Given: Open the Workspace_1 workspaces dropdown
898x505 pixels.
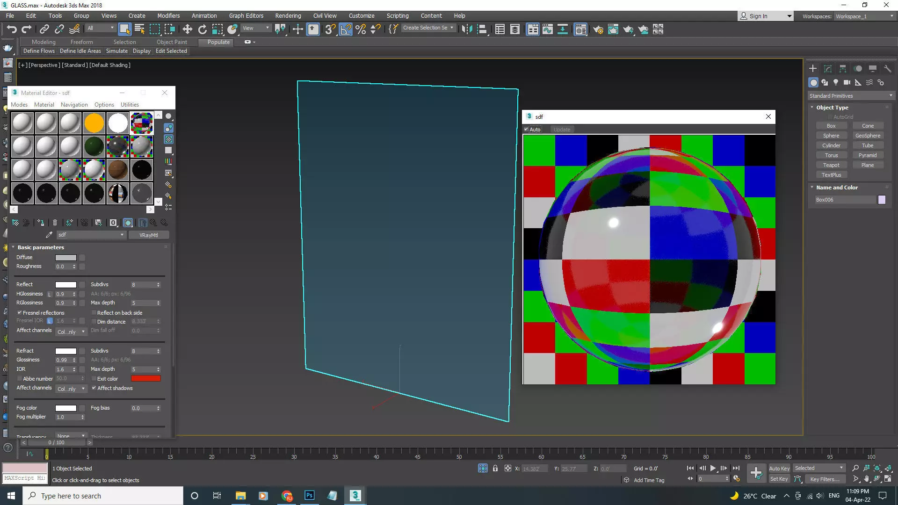Looking at the screenshot, I should [864, 16].
